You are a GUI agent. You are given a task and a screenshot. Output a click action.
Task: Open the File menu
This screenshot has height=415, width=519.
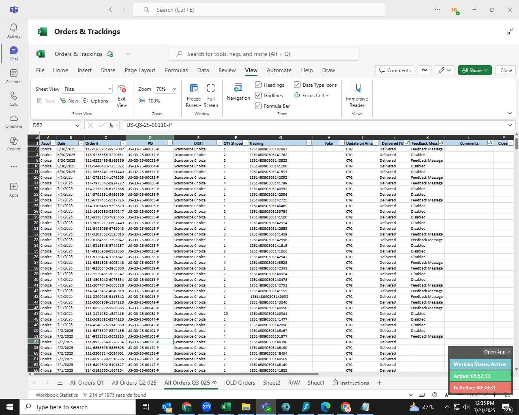point(40,70)
